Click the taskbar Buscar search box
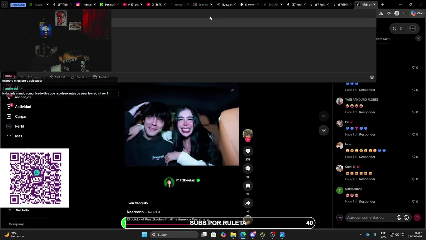The width and height of the screenshot is (426, 240). pos(174,235)
